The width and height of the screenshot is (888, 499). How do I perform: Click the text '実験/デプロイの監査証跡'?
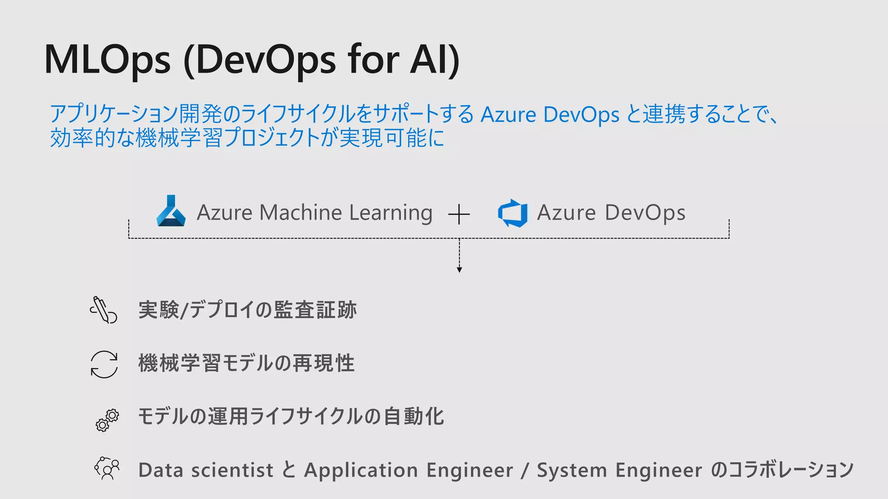click(248, 310)
